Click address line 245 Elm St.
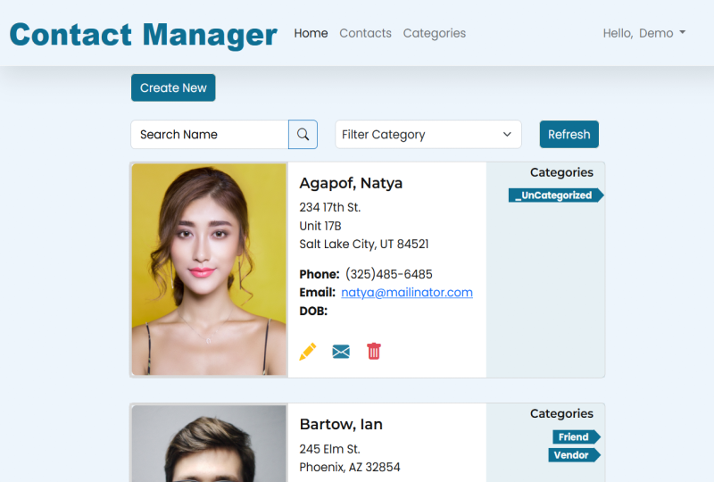Screen dimensions: 714x482 tap(329, 449)
